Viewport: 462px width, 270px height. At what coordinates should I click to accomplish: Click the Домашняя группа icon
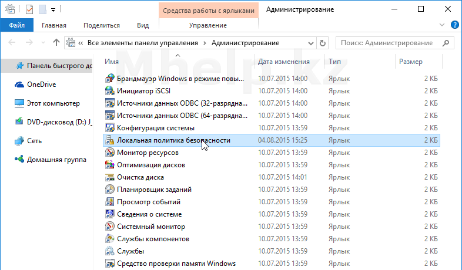click(19, 160)
